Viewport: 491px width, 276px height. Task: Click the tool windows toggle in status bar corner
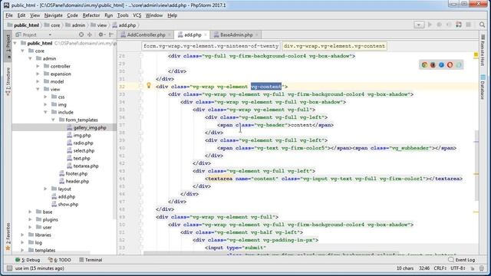[9, 268]
